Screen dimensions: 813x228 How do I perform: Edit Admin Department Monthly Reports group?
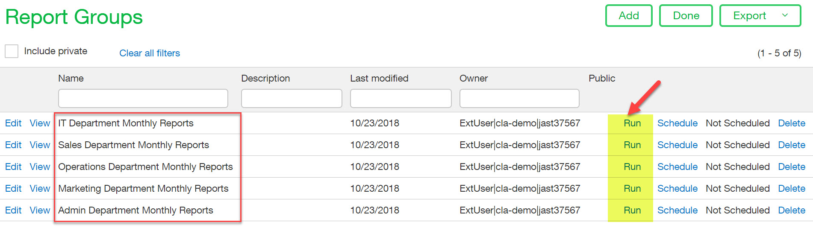pos(13,210)
